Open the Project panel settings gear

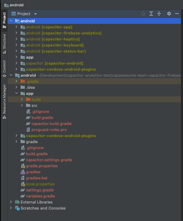pos(169,14)
